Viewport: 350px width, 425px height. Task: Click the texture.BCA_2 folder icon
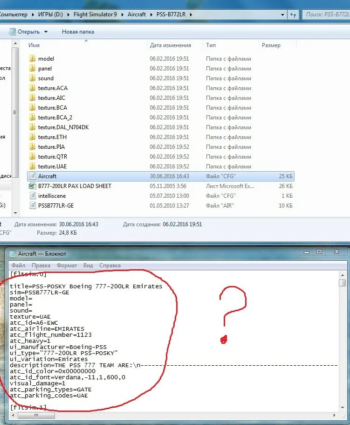coord(32,117)
